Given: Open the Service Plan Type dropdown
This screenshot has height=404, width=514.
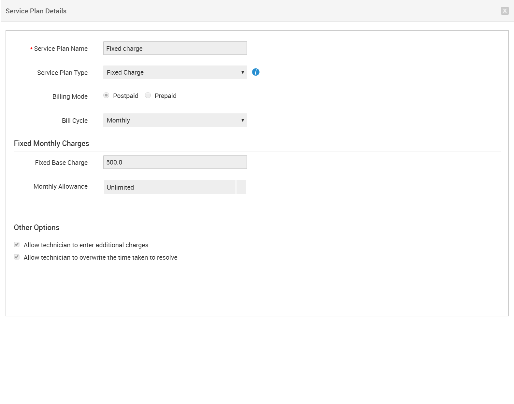Looking at the screenshot, I should 175,72.
